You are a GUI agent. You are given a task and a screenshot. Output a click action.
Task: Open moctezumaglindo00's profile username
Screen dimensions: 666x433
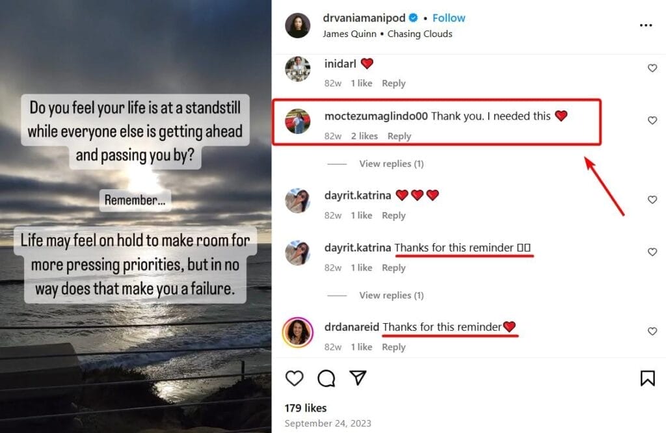pyautogui.click(x=376, y=116)
